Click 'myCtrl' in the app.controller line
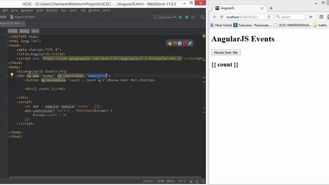 pyautogui.click(x=63, y=110)
